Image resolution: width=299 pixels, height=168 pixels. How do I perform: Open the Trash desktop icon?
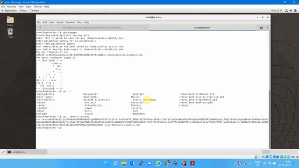[10, 33]
